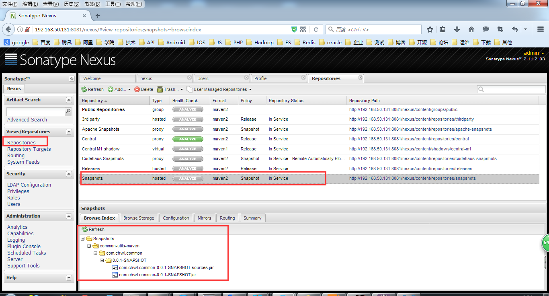This screenshot has height=296, width=549.
Task: Click the green shield icon in the address bar
Action: pyautogui.click(x=294, y=29)
